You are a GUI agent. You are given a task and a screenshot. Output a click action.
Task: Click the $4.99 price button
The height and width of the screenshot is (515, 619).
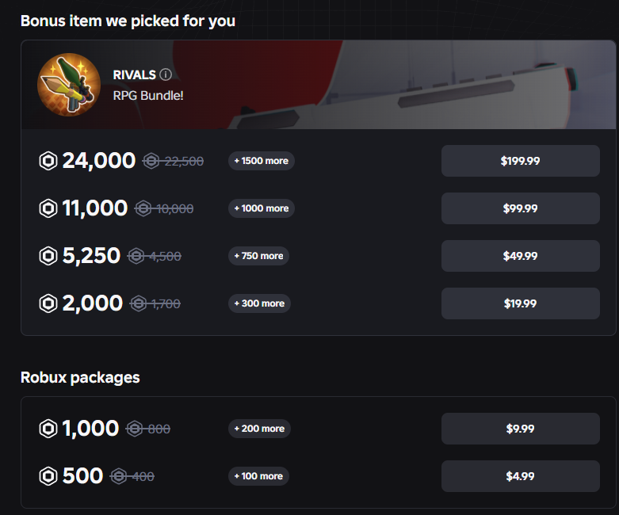[520, 476]
